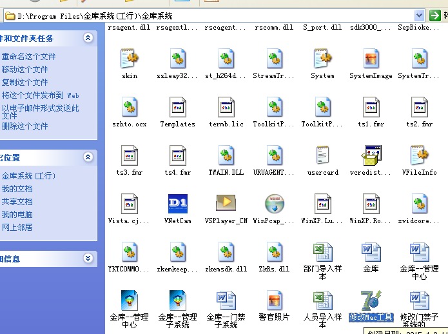Viewport: 448px width, 334px height.
Task: Select the SystemImage file icon
Action: (x=371, y=59)
